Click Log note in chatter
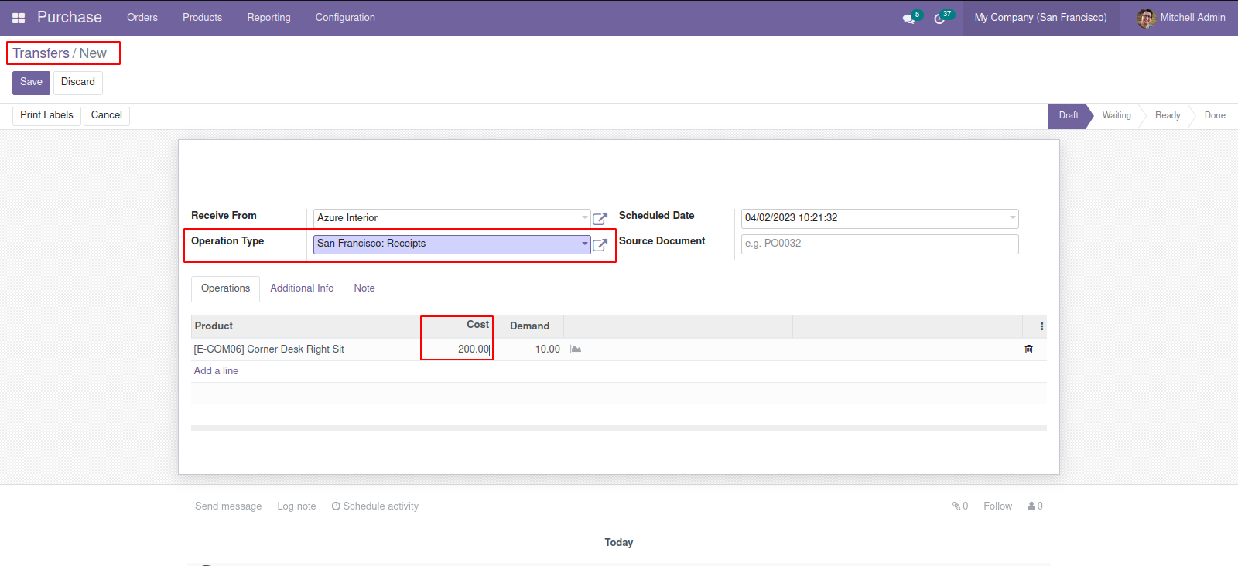The image size is (1238, 566). click(296, 506)
